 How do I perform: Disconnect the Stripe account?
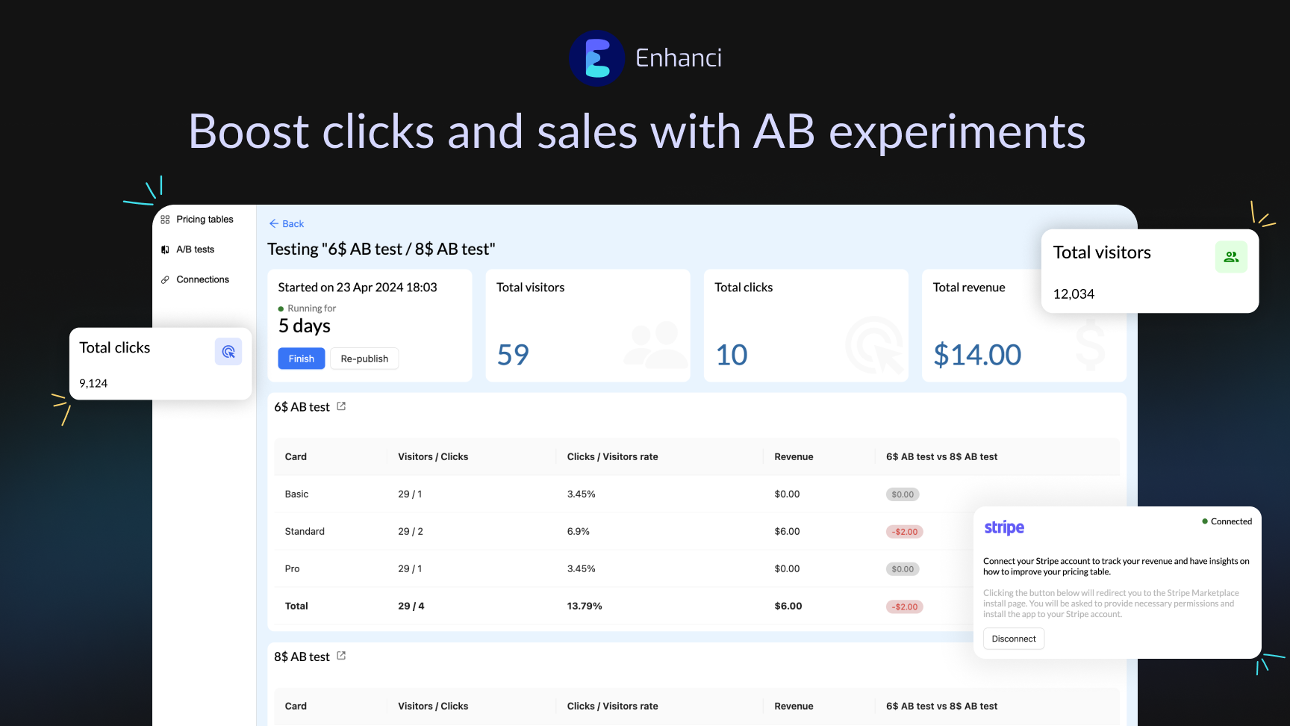click(x=1014, y=639)
